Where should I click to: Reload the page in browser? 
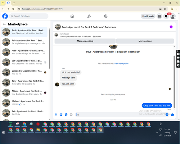[13, 9]
